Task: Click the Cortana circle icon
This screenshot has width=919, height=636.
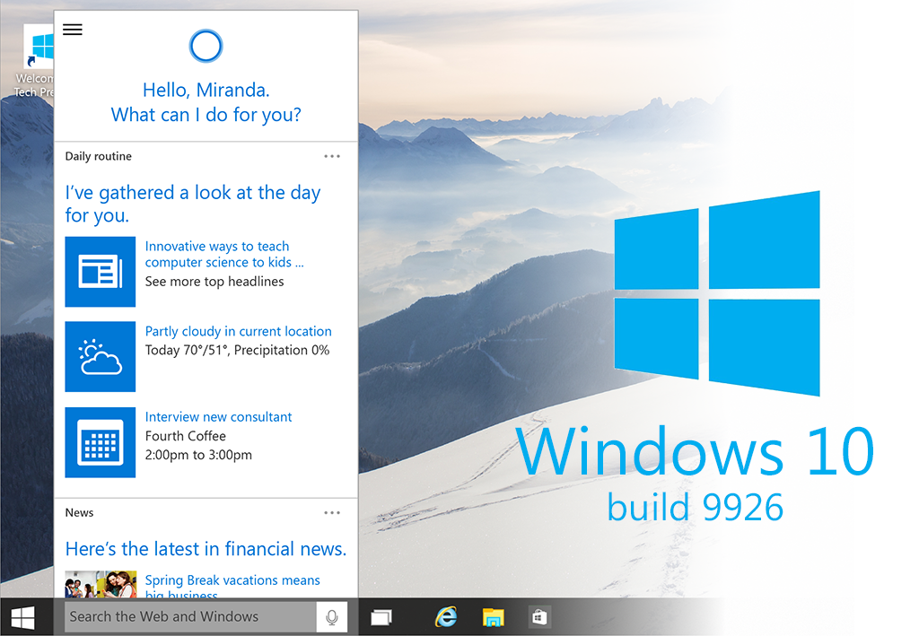Action: (206, 47)
